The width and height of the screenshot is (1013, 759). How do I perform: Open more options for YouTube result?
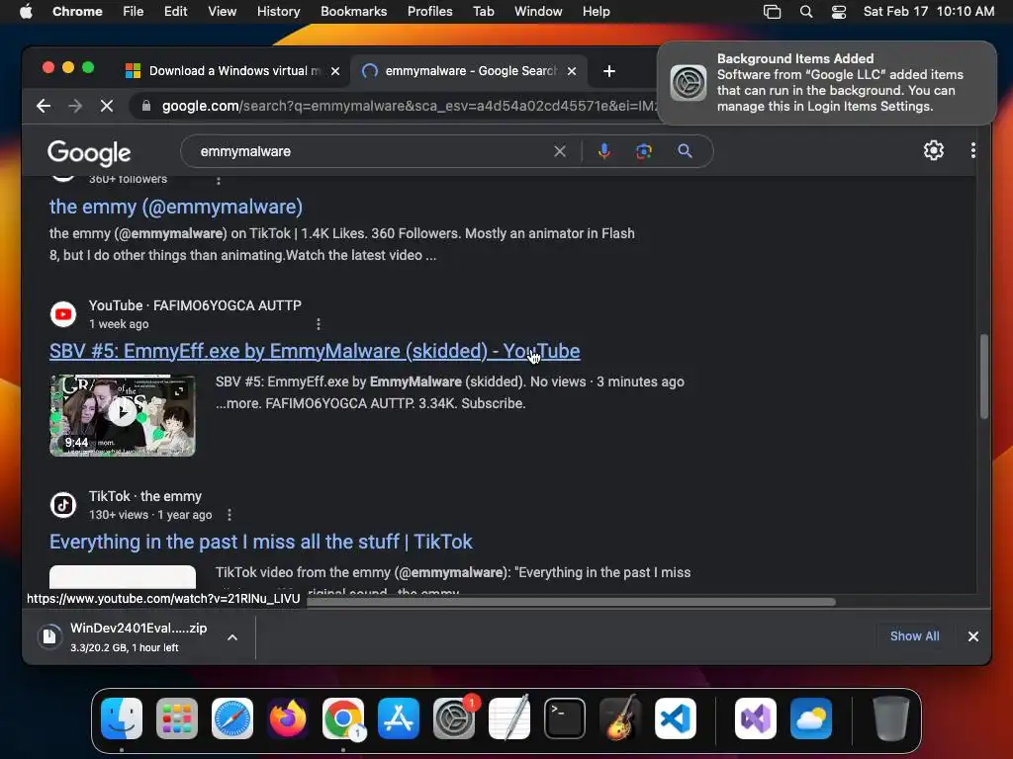tap(318, 324)
